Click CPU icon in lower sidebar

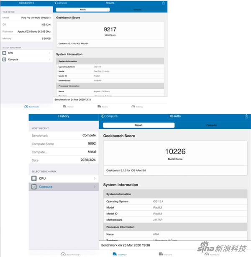(34, 178)
